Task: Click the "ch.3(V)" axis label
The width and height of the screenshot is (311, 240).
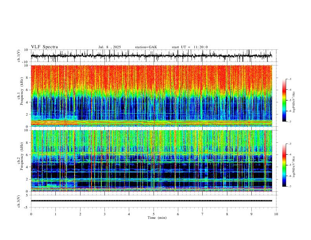Action: click(x=19, y=201)
